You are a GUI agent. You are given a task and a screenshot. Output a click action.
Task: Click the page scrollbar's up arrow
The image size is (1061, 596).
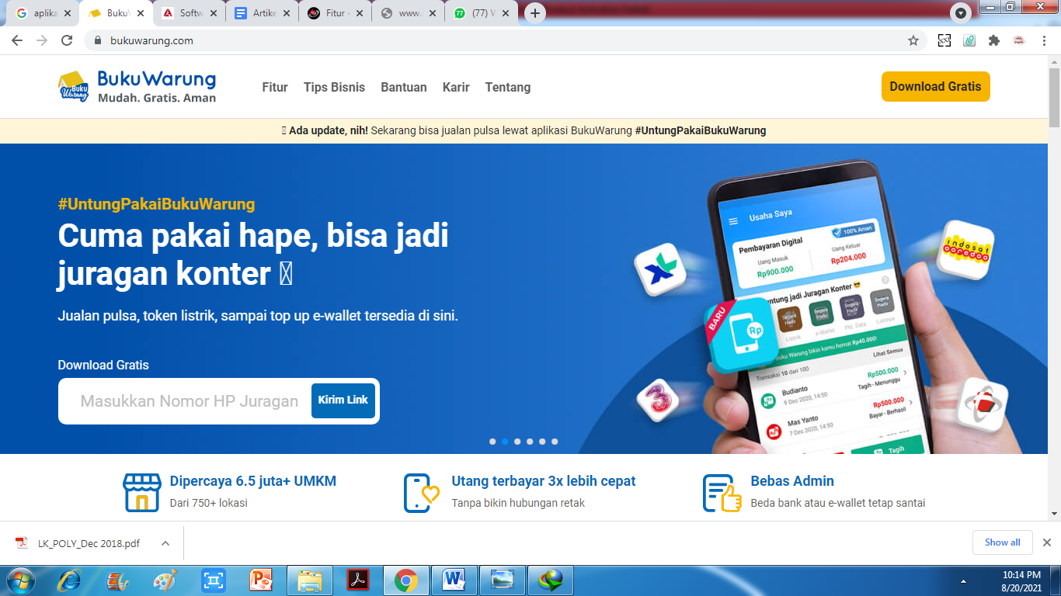coord(1054,61)
